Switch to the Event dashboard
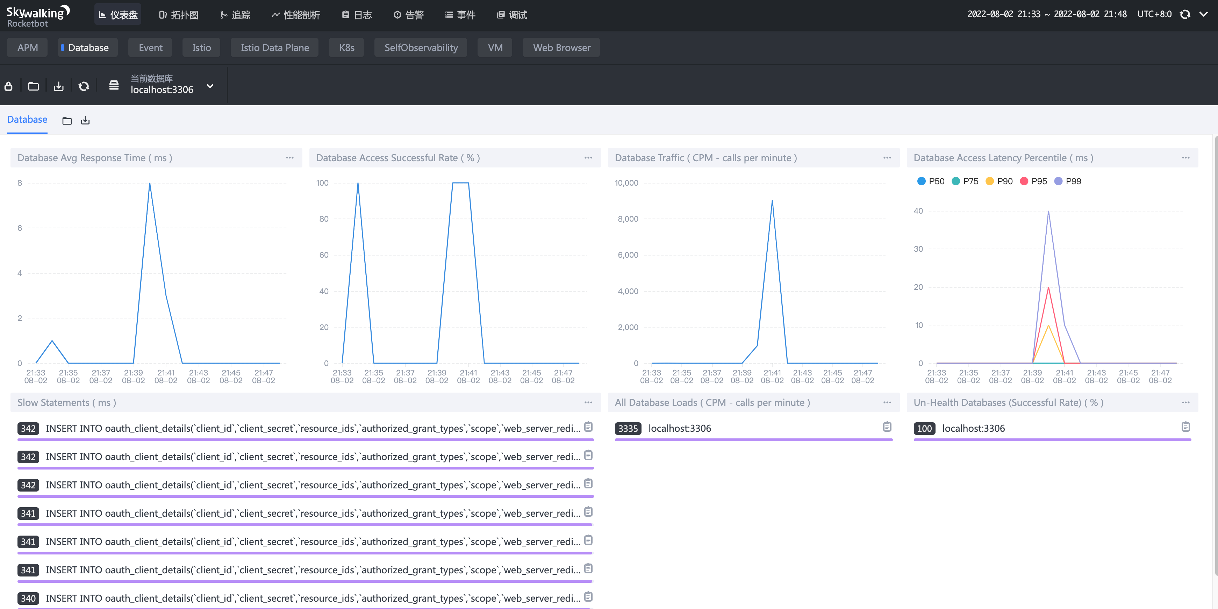1218x609 pixels. (x=150, y=47)
